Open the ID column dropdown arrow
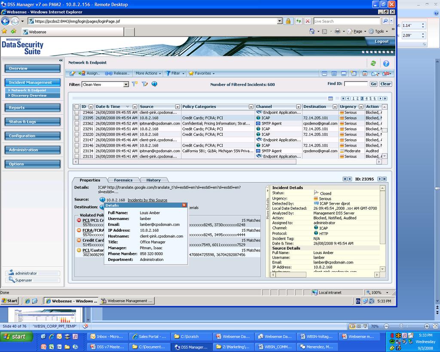 [91, 107]
